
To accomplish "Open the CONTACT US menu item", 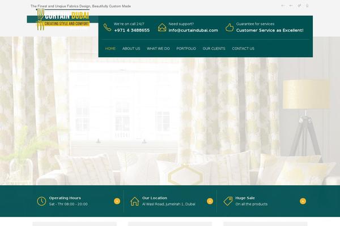I will [243, 49].
